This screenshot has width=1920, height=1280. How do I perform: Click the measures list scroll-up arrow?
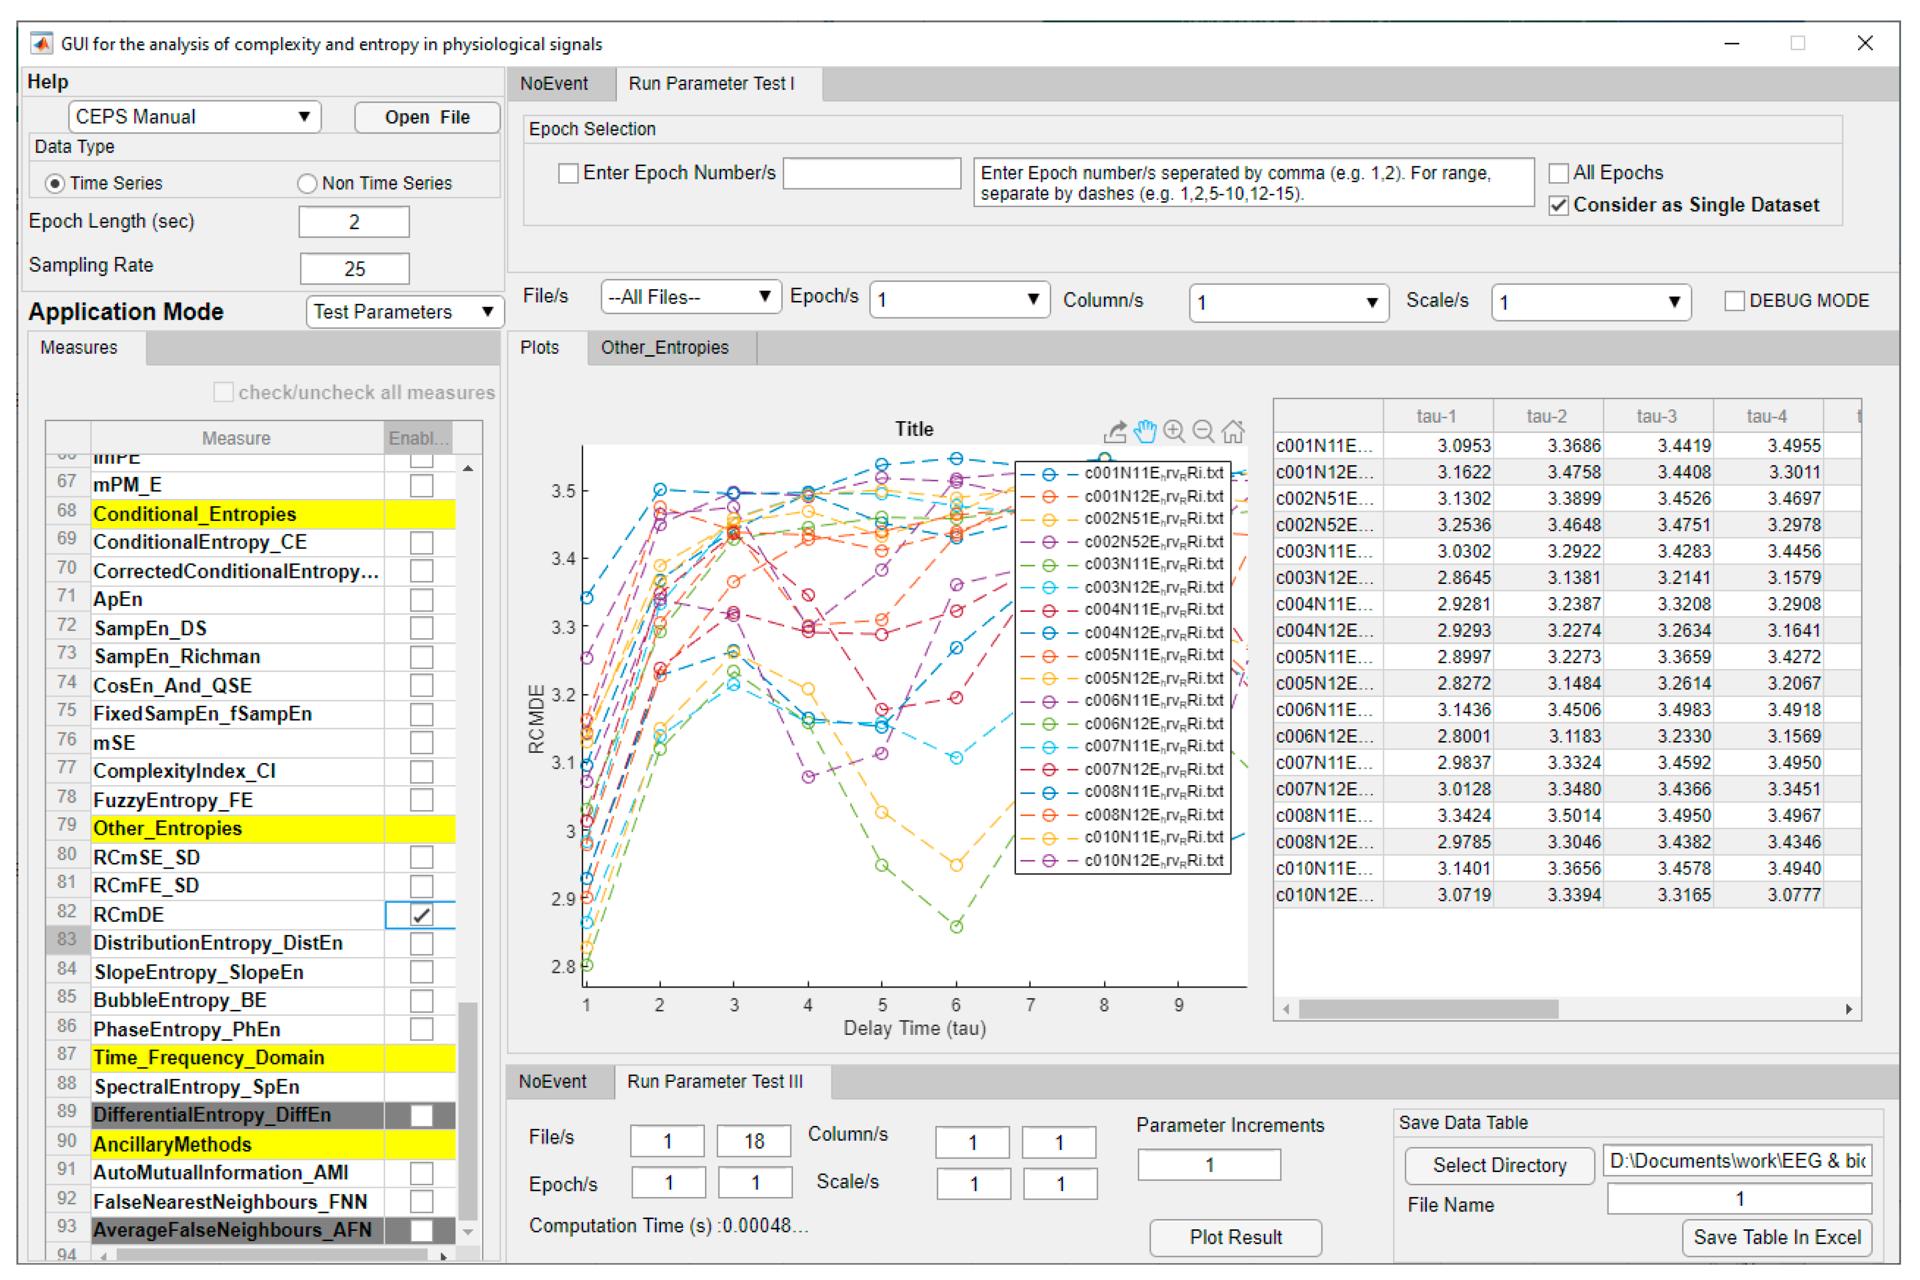click(468, 469)
